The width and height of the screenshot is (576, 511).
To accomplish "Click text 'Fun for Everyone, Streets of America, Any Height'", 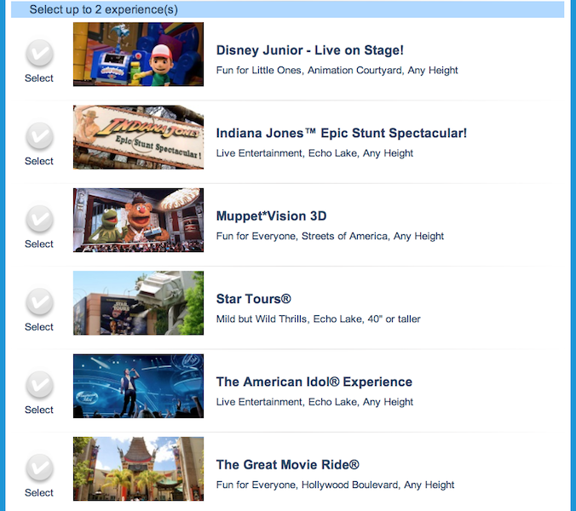I will [x=330, y=237].
